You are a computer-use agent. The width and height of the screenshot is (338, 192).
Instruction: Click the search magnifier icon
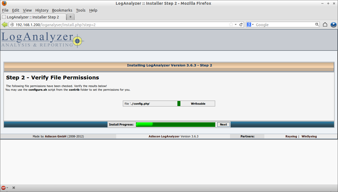point(317,25)
